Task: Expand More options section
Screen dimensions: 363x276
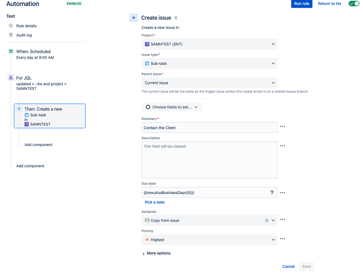Action: point(157,253)
